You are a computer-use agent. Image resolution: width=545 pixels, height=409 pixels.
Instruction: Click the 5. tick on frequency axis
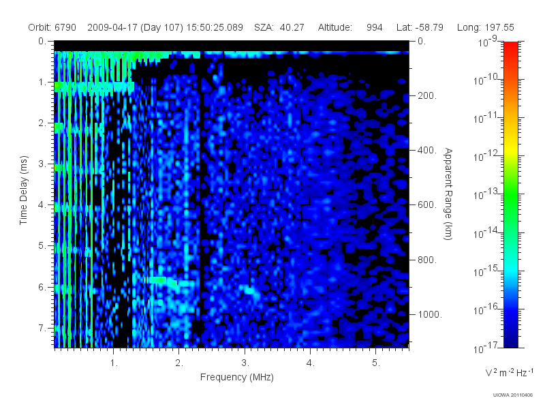[376, 363]
